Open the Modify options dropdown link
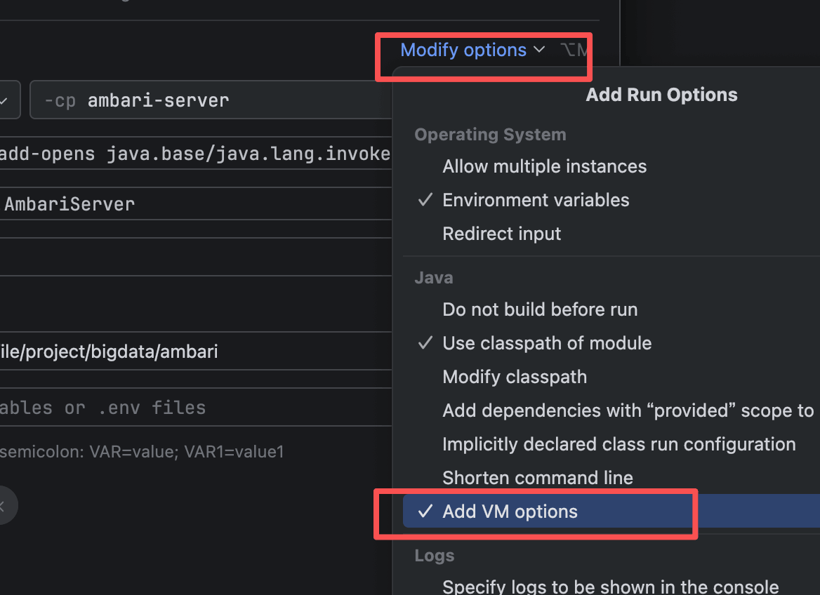 click(x=463, y=51)
